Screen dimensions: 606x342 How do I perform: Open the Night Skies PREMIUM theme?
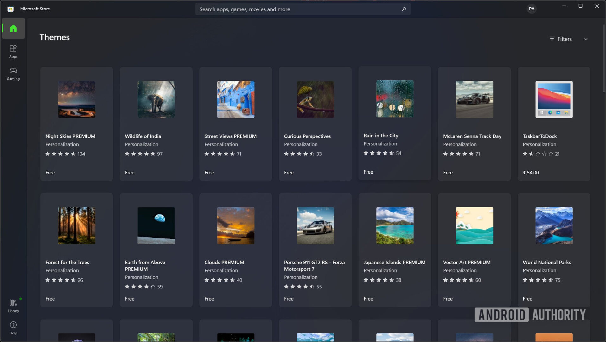(76, 124)
